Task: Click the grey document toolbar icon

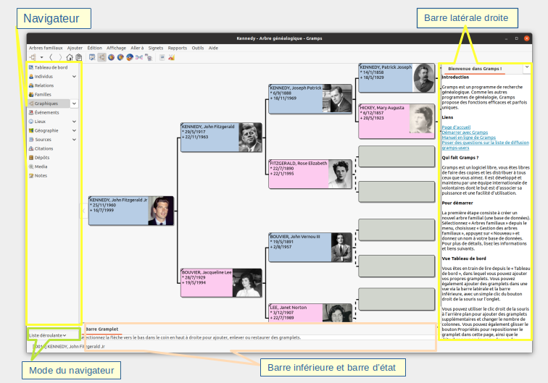Action: tap(162, 57)
